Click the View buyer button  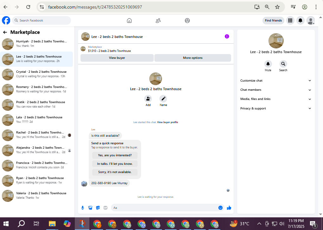coord(117,58)
